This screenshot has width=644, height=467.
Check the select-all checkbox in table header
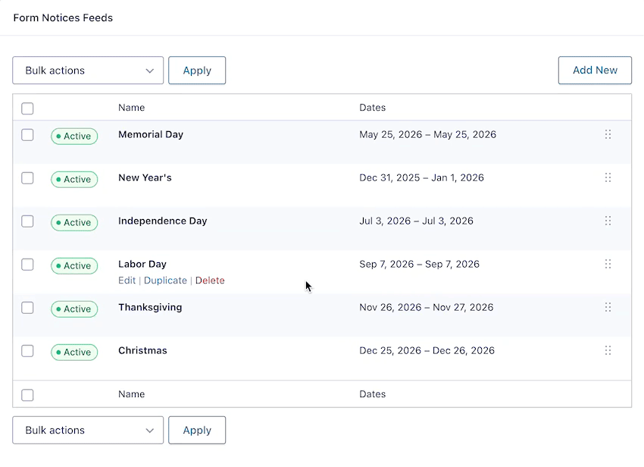click(27, 108)
